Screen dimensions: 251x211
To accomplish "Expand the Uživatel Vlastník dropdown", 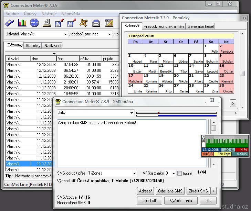I will (66, 34).
